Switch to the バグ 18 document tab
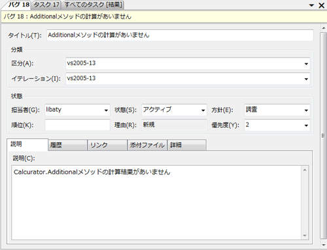Image resolution: width=327 pixels, height=250 pixels. tap(18, 5)
